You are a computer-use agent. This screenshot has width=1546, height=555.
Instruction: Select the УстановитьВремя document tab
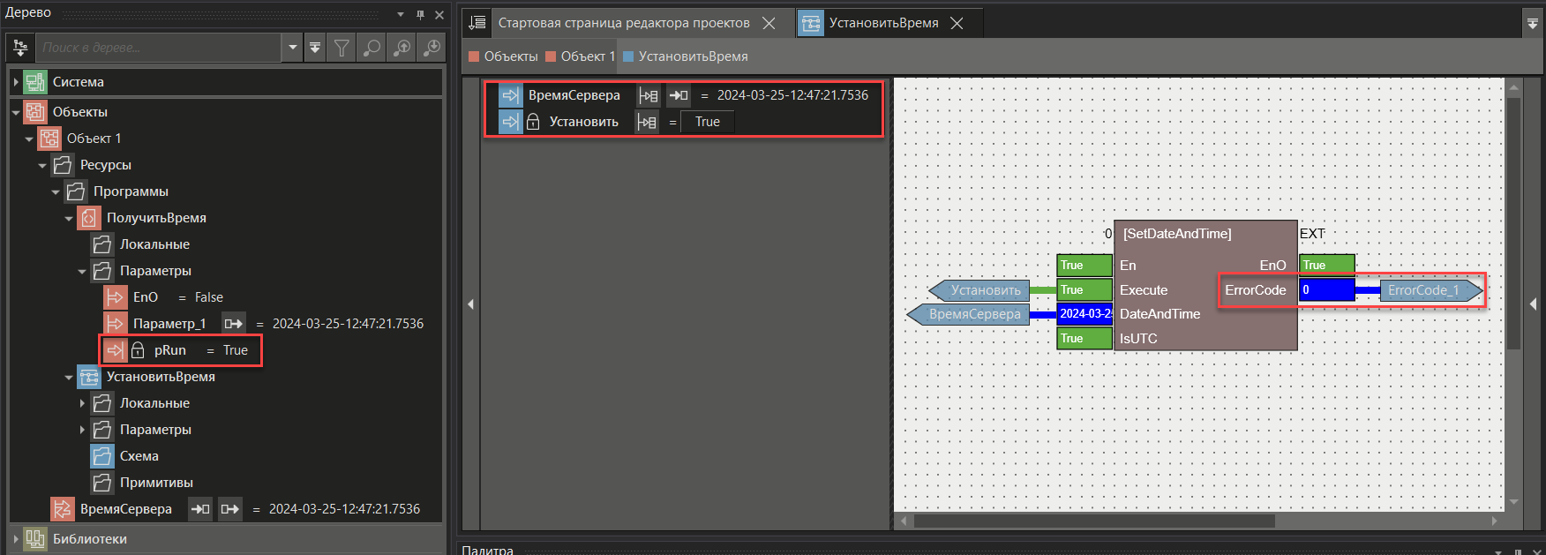882,23
